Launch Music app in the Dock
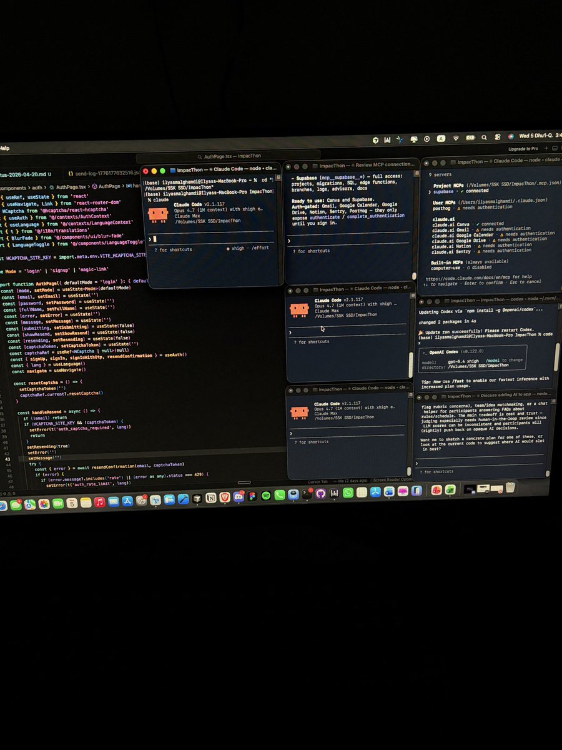 99,502
